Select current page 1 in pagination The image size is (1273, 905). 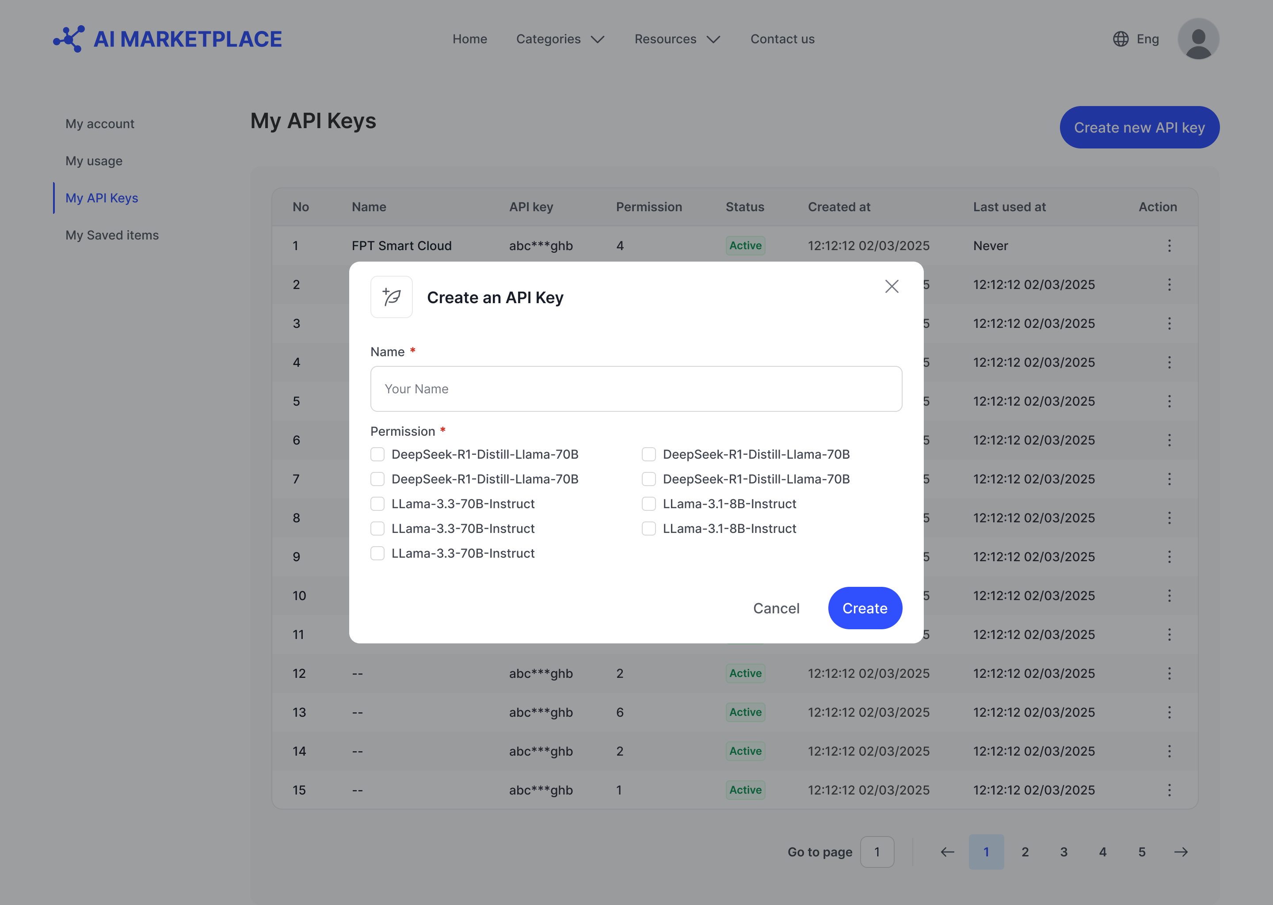pos(986,852)
